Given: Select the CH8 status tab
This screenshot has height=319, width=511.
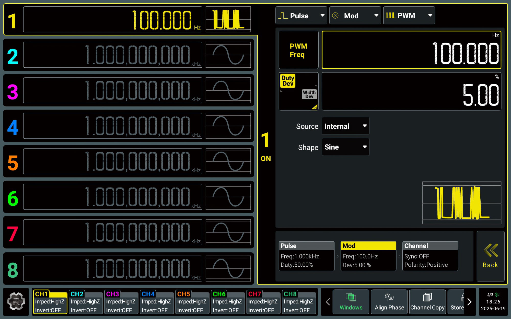Looking at the screenshot, I should pyautogui.click(x=299, y=302).
